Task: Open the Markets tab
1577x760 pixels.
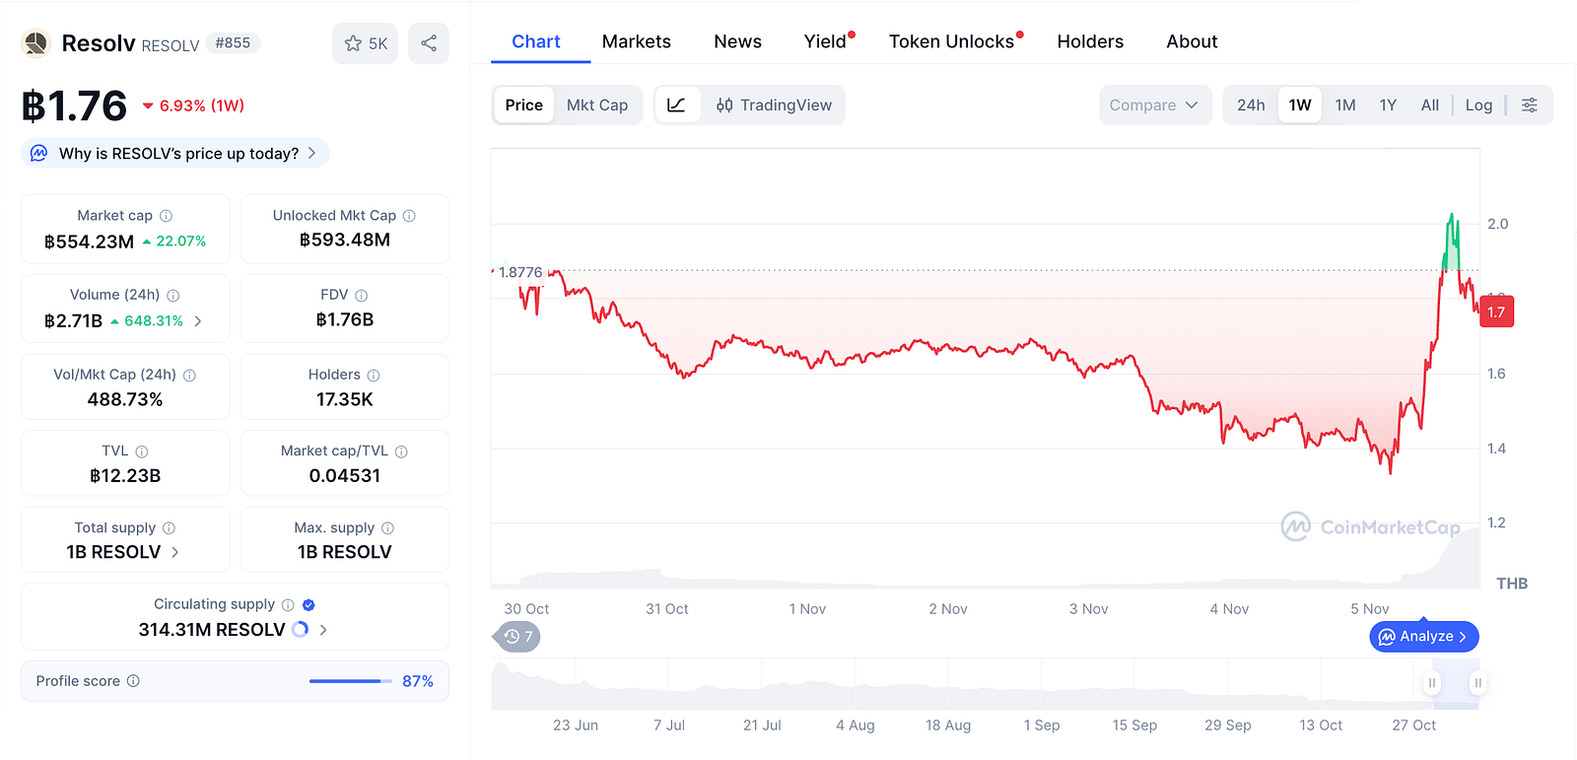Action: (637, 41)
